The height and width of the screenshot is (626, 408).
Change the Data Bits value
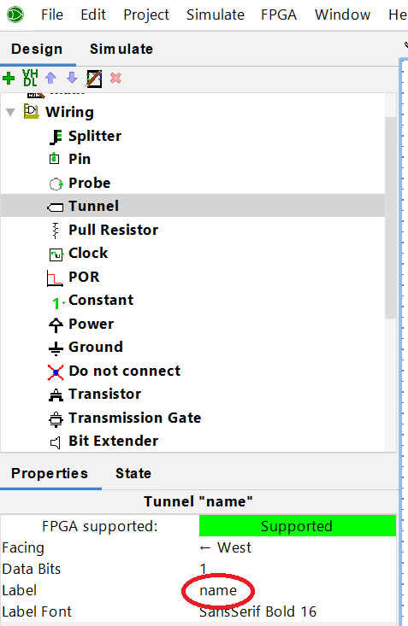pyautogui.click(x=297, y=569)
